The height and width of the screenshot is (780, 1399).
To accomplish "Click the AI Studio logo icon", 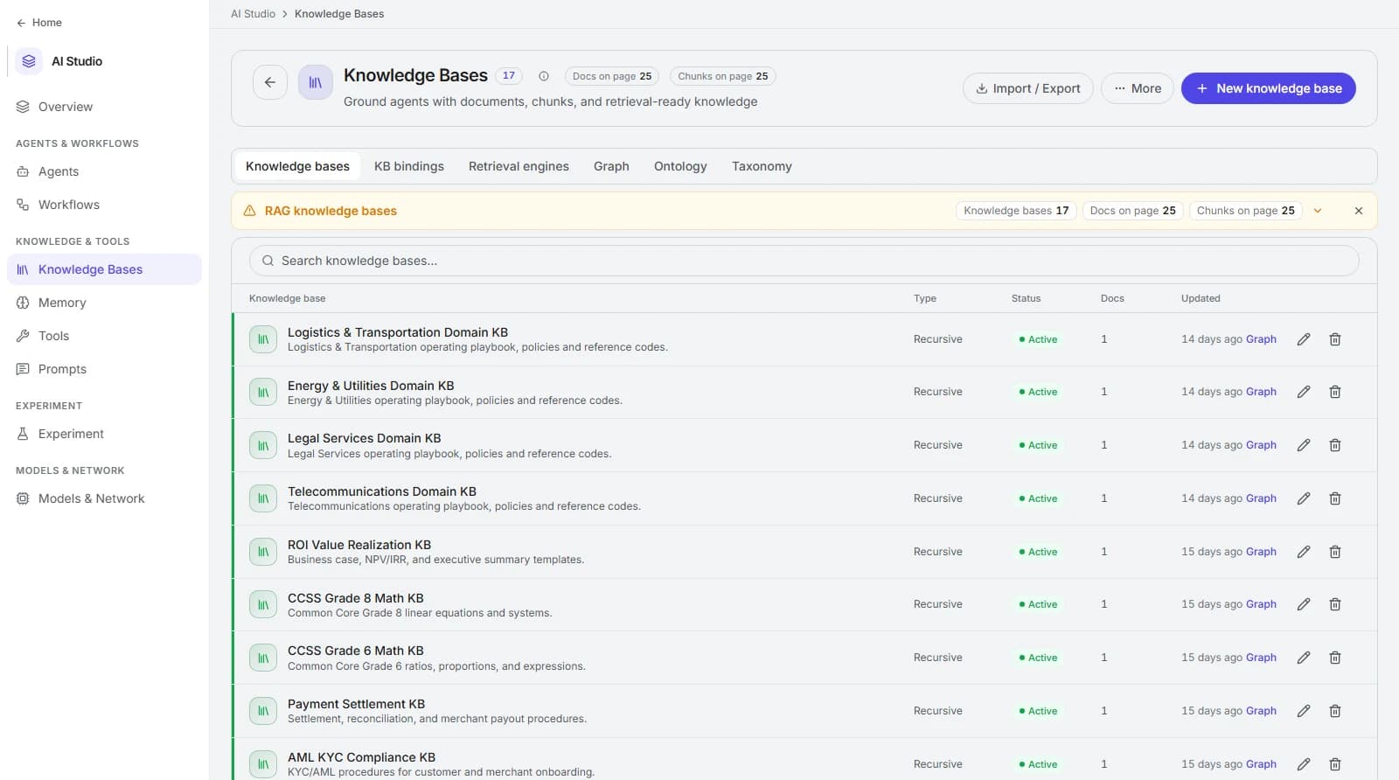I will click(x=29, y=61).
